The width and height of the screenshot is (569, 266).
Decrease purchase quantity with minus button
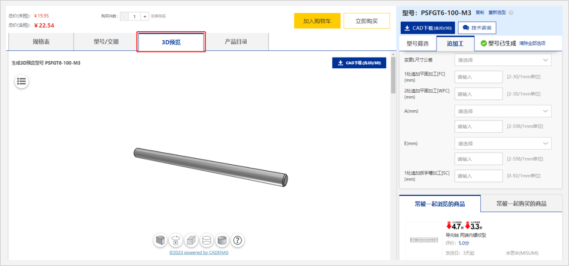coord(124,17)
